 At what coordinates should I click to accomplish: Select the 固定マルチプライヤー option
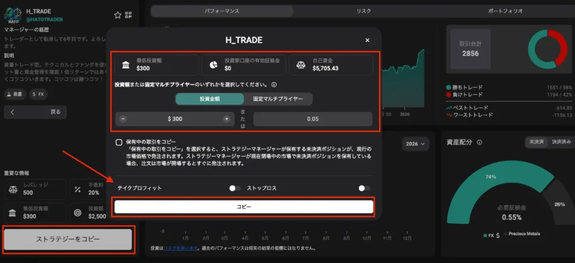(278, 99)
